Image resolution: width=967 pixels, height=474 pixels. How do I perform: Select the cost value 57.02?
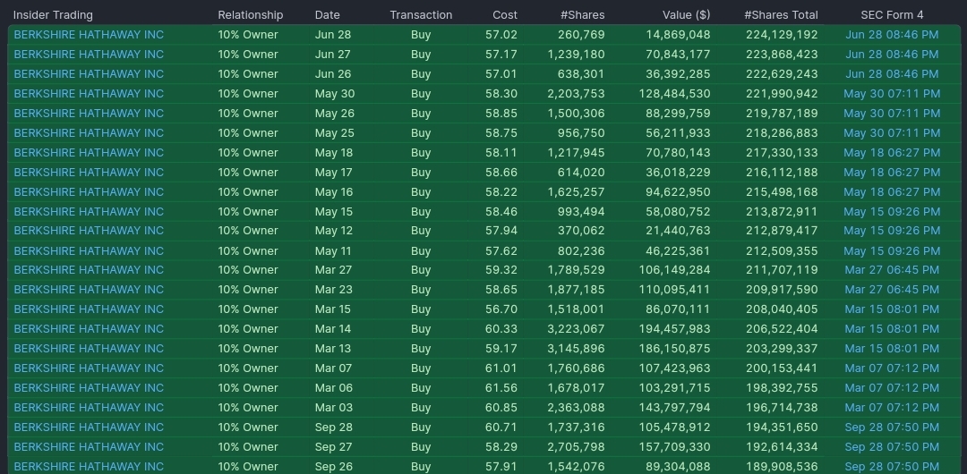(501, 35)
